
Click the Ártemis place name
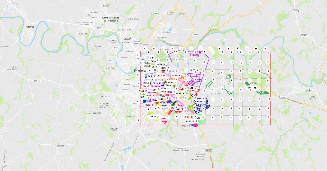30,27
